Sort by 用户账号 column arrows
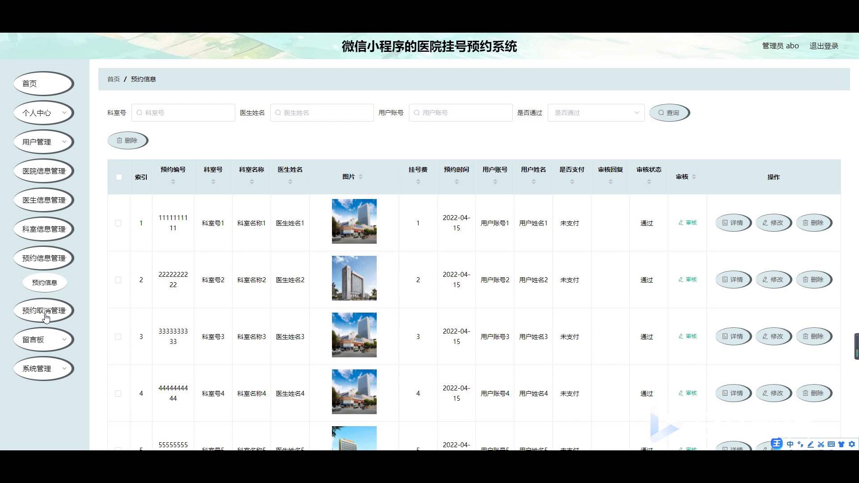The image size is (859, 483). (x=495, y=182)
